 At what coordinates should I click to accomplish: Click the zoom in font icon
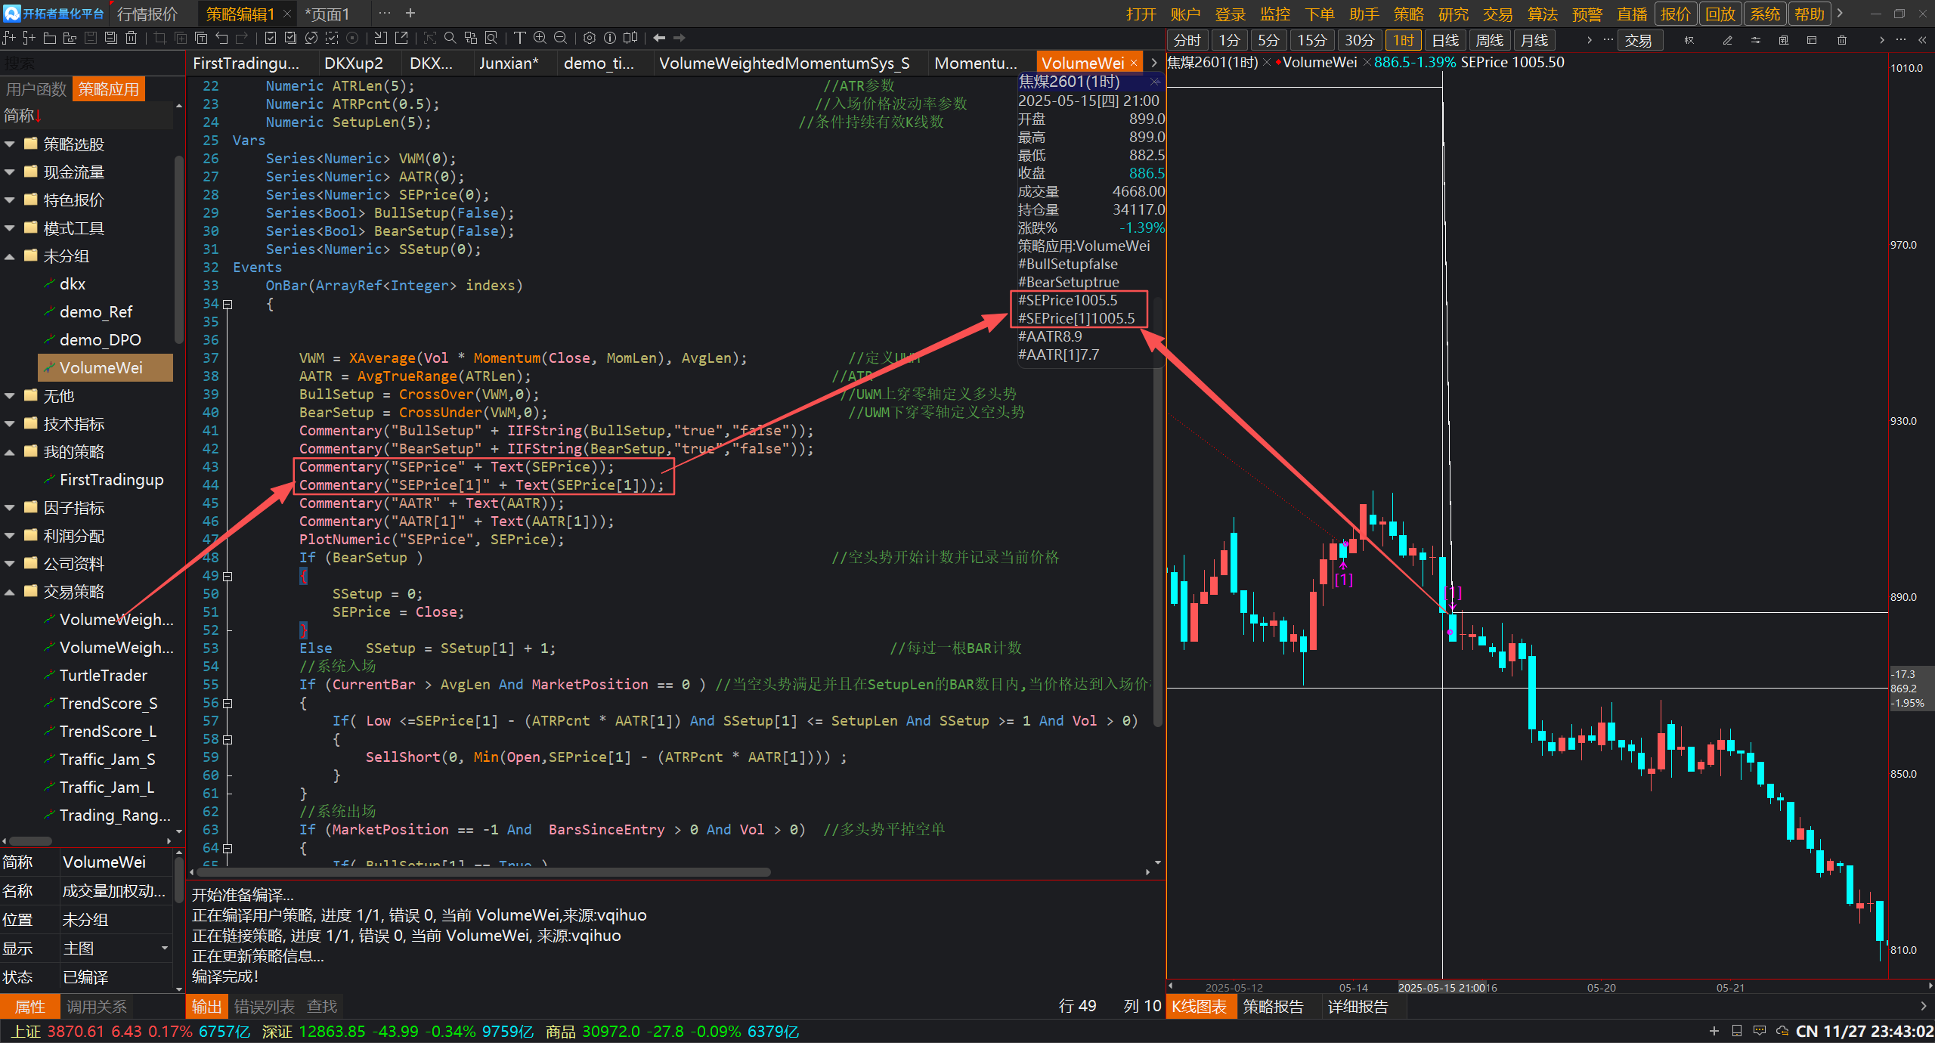[540, 38]
